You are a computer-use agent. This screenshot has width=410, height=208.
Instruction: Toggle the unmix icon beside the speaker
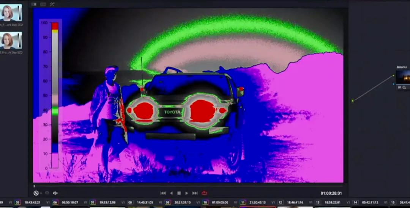pyautogui.click(x=47, y=193)
